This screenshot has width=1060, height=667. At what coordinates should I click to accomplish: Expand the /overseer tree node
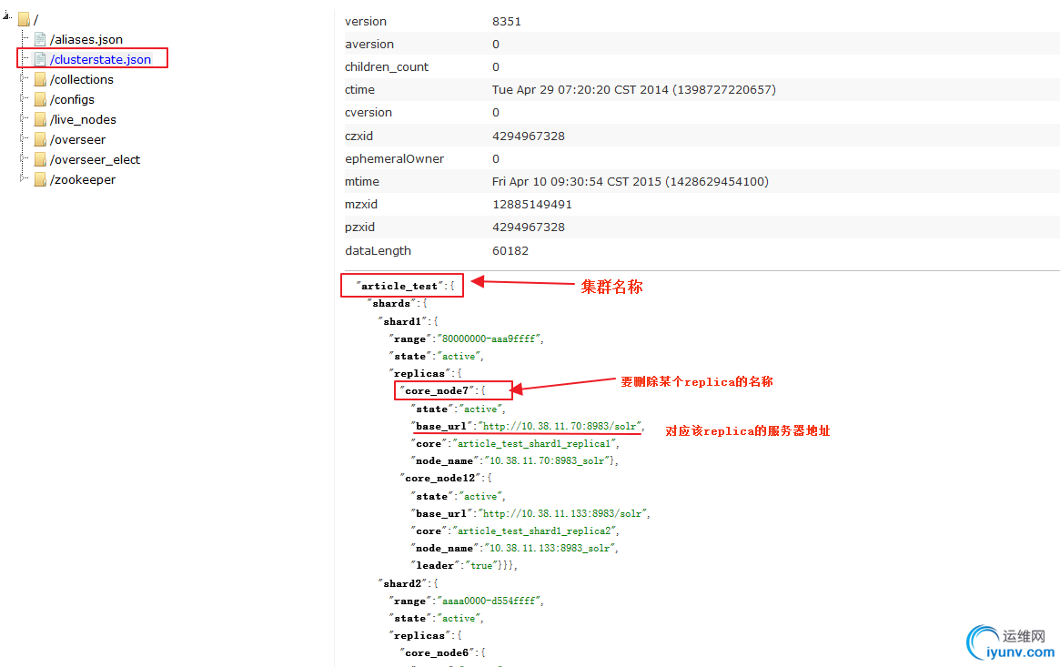(x=23, y=138)
